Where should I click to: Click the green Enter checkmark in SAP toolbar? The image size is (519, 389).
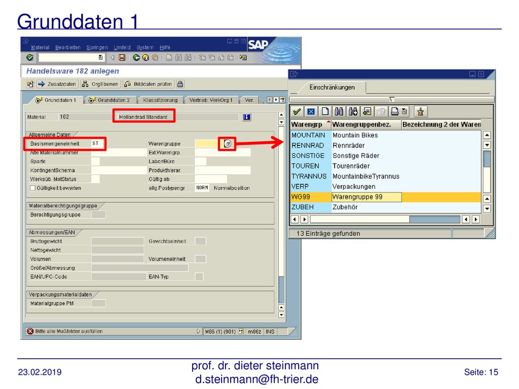(30, 58)
